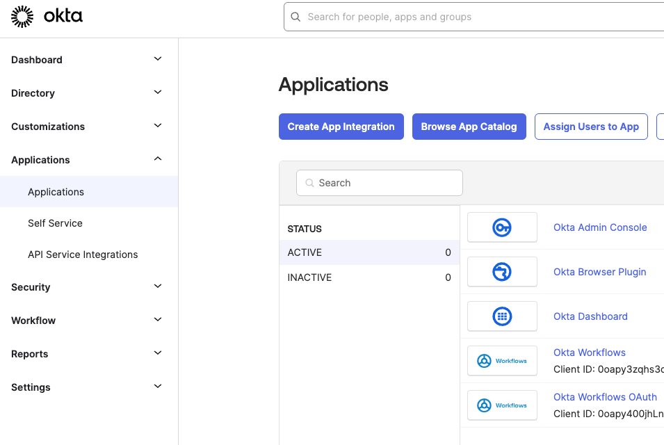This screenshot has height=445, width=664.
Task: Open the Okta Admin Console link
Action: 600,227
